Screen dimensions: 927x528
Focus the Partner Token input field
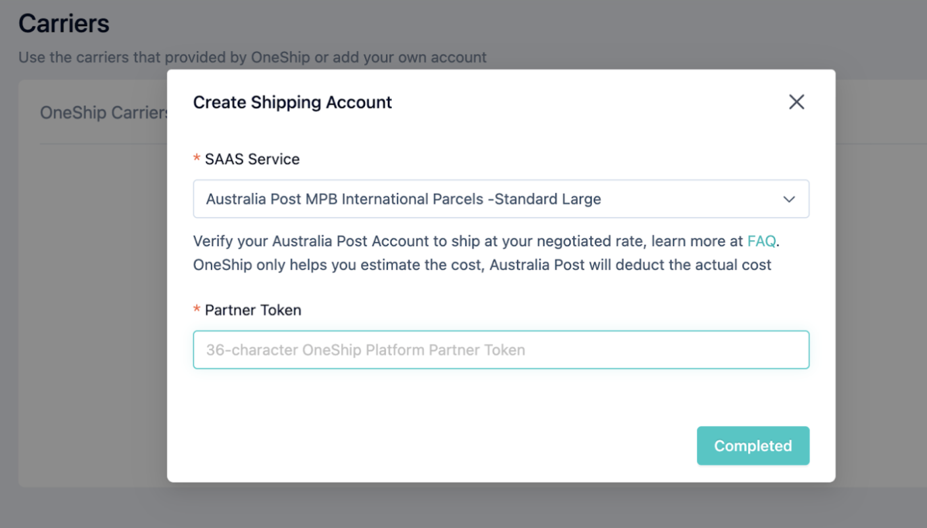pos(501,349)
